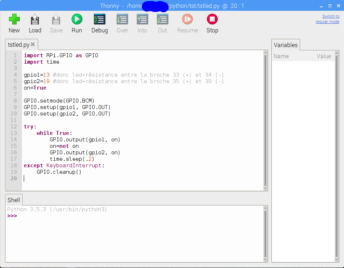Click Switch to regular mode link

point(327,19)
